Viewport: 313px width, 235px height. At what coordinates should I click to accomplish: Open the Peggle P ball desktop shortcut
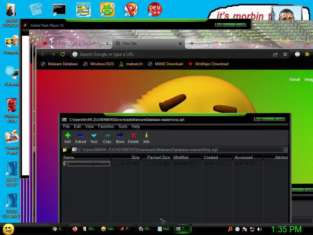tap(131, 9)
